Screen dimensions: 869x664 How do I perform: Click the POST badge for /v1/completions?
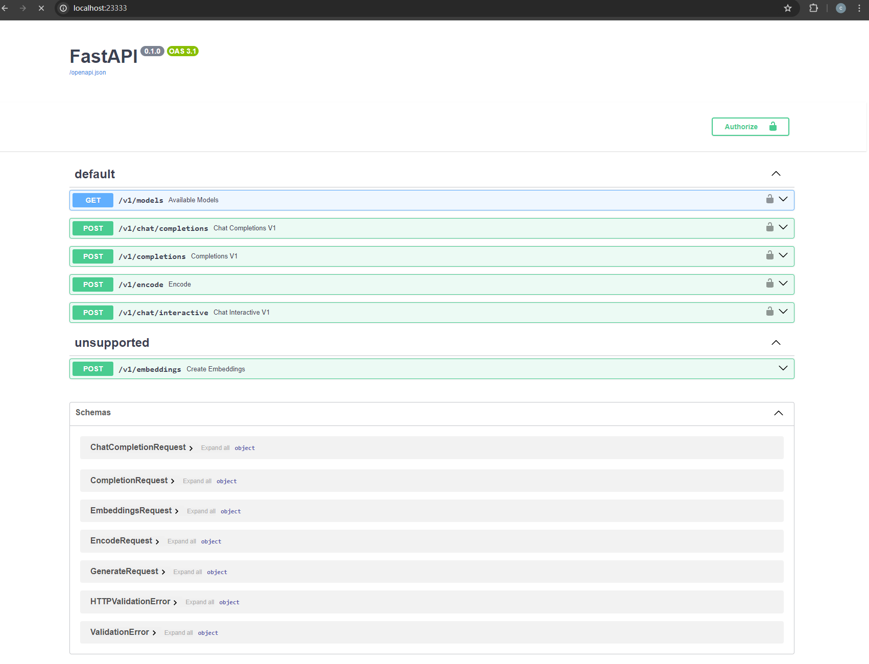pos(93,256)
